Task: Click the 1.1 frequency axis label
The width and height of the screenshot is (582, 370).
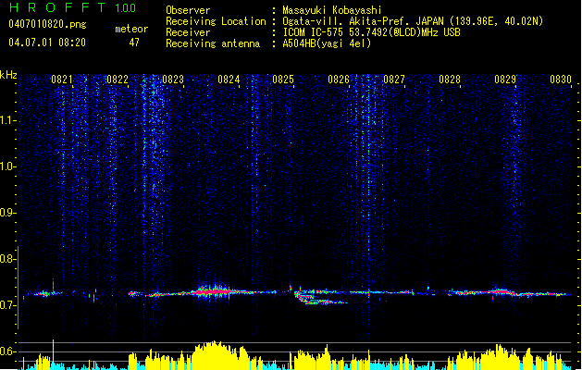Action: click(8, 120)
